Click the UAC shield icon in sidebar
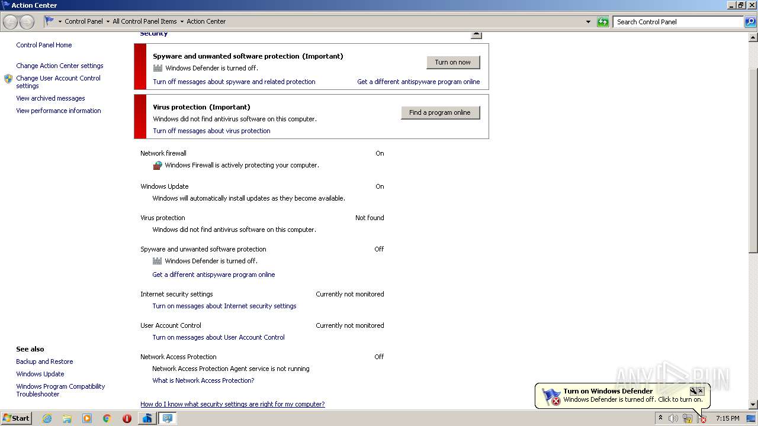This screenshot has width=758, height=426. (8, 79)
